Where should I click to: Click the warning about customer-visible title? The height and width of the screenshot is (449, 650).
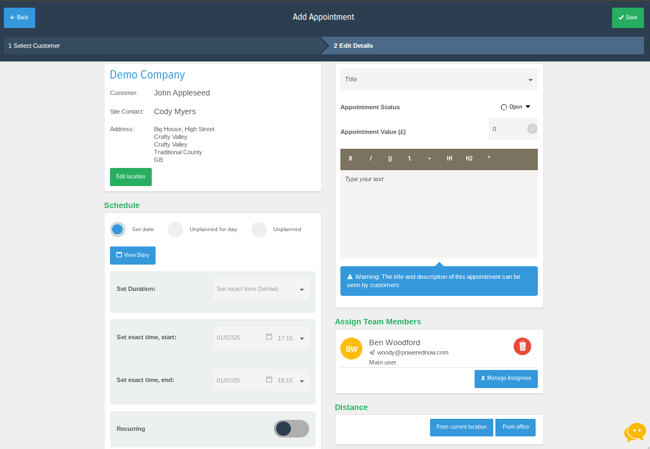coord(439,281)
